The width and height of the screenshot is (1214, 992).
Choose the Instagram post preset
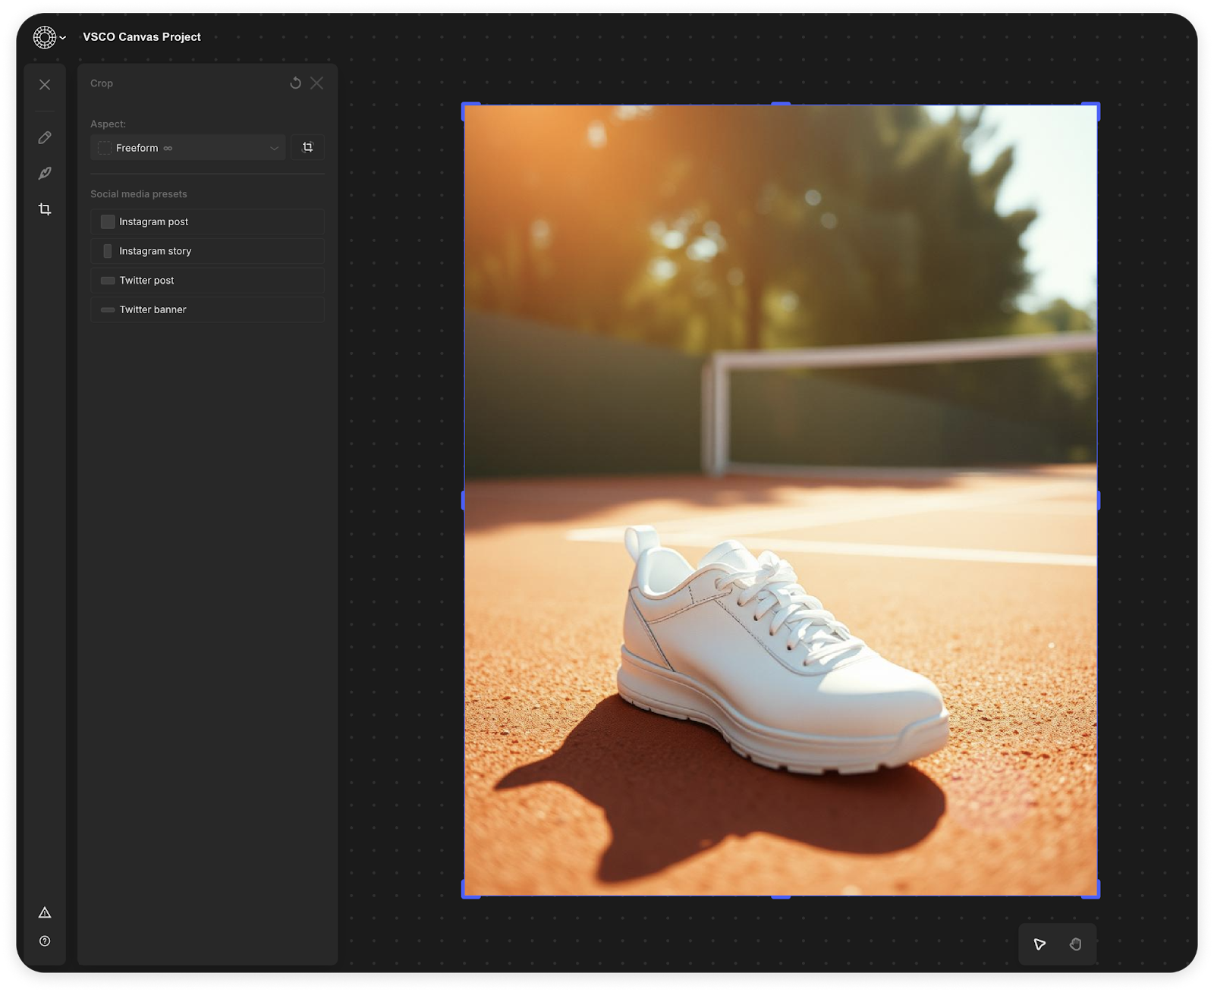click(x=207, y=221)
